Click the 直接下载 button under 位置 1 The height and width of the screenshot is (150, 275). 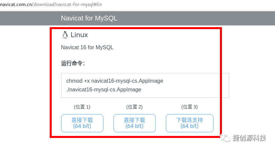click(x=82, y=123)
